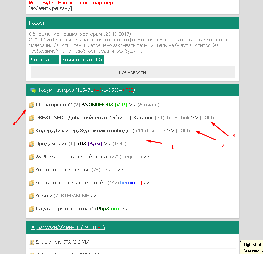Click the "Все новости" button
Screen dimensions: 263x254
pos(132,72)
